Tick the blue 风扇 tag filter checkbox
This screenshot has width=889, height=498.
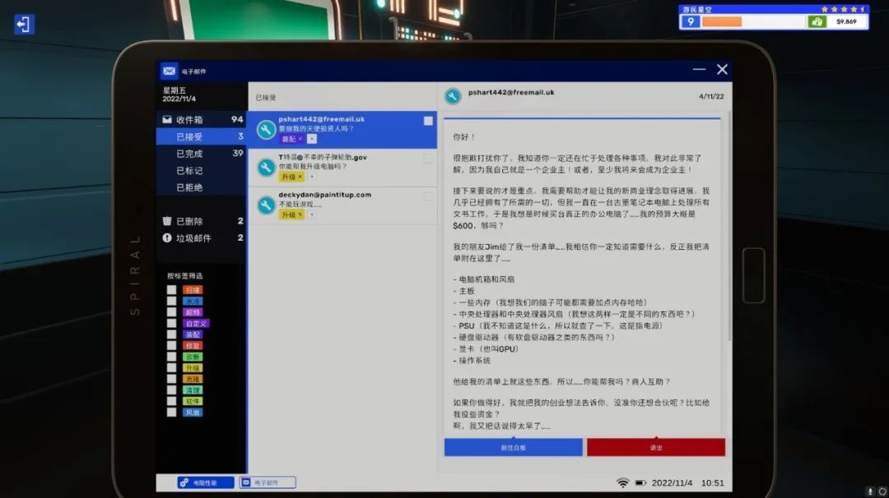171,412
